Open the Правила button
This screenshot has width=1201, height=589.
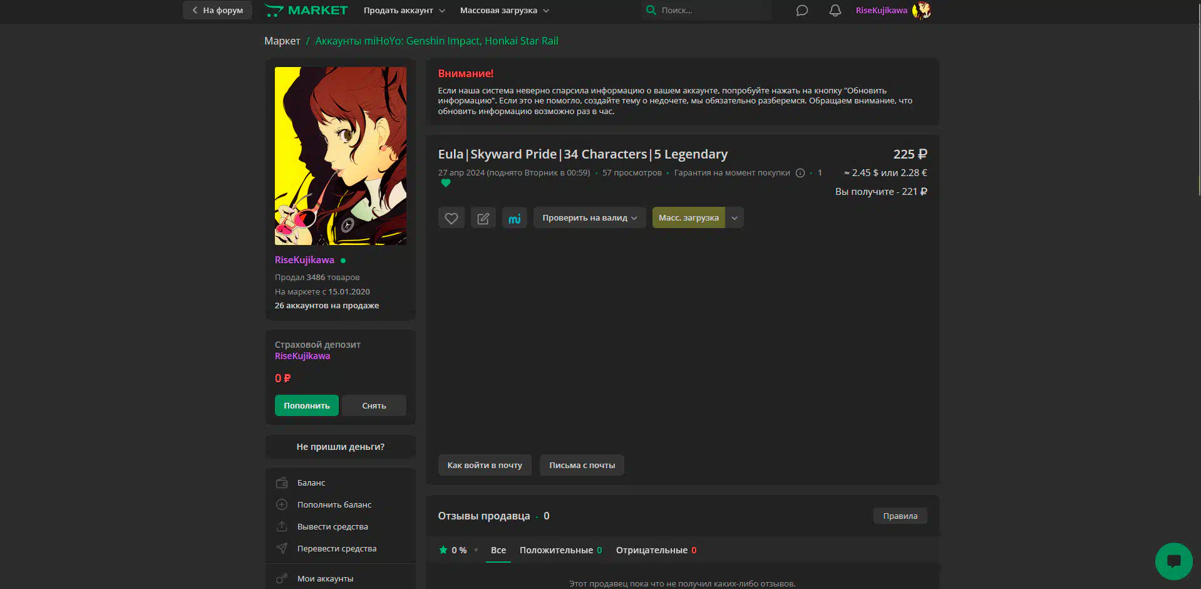(900, 516)
